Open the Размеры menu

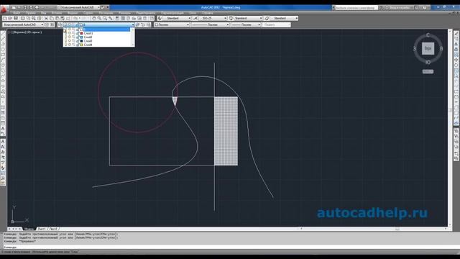(x=124, y=13)
